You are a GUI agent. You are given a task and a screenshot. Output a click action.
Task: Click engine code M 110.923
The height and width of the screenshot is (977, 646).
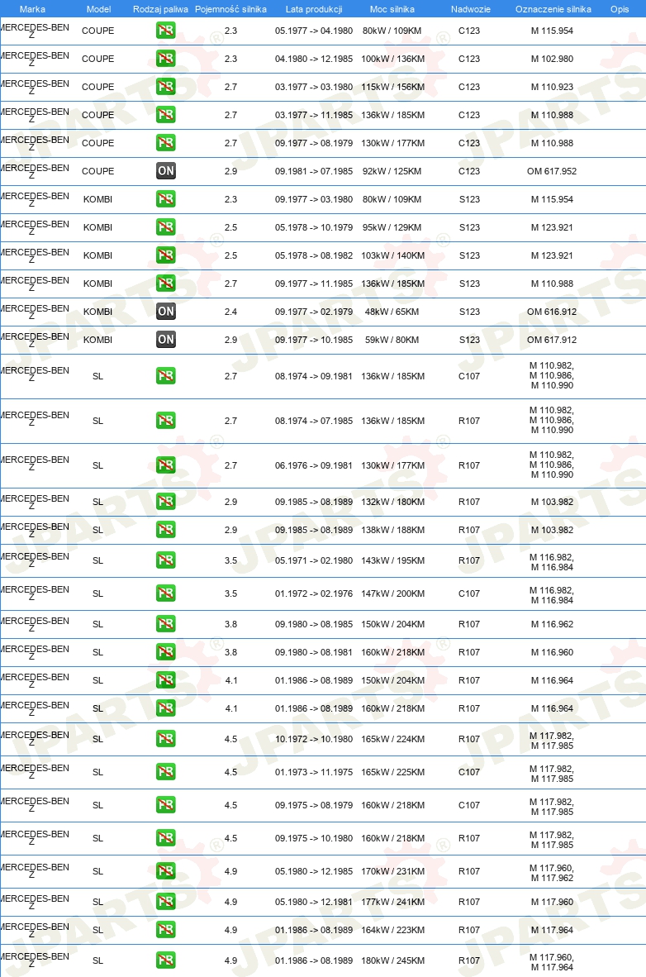(552, 87)
